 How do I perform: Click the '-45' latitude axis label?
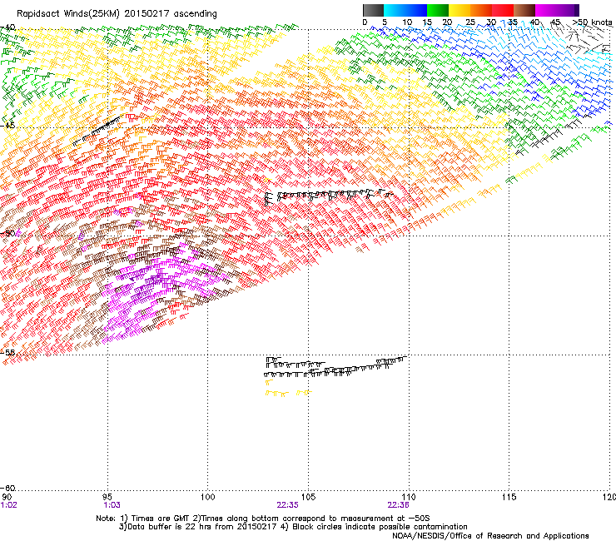pyautogui.click(x=7, y=126)
